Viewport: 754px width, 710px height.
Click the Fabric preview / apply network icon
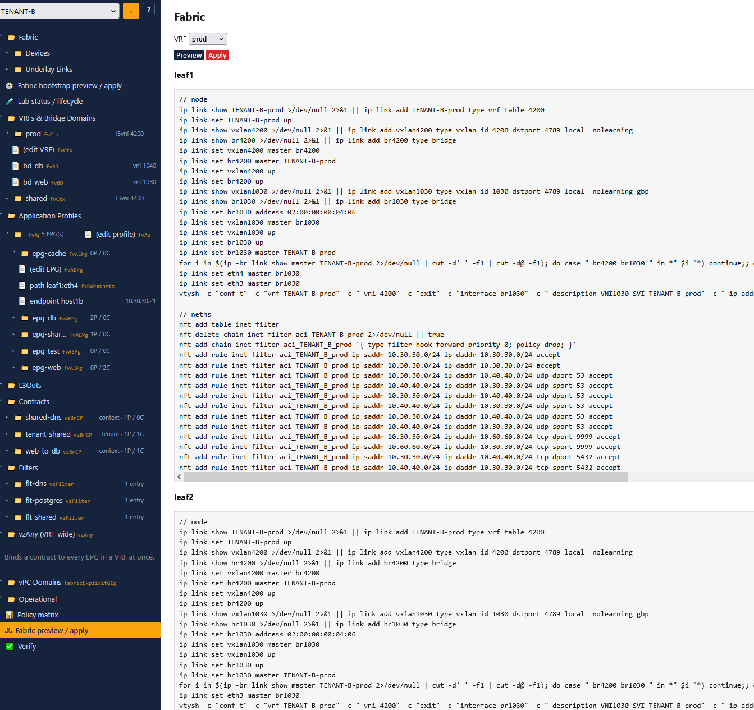8,631
